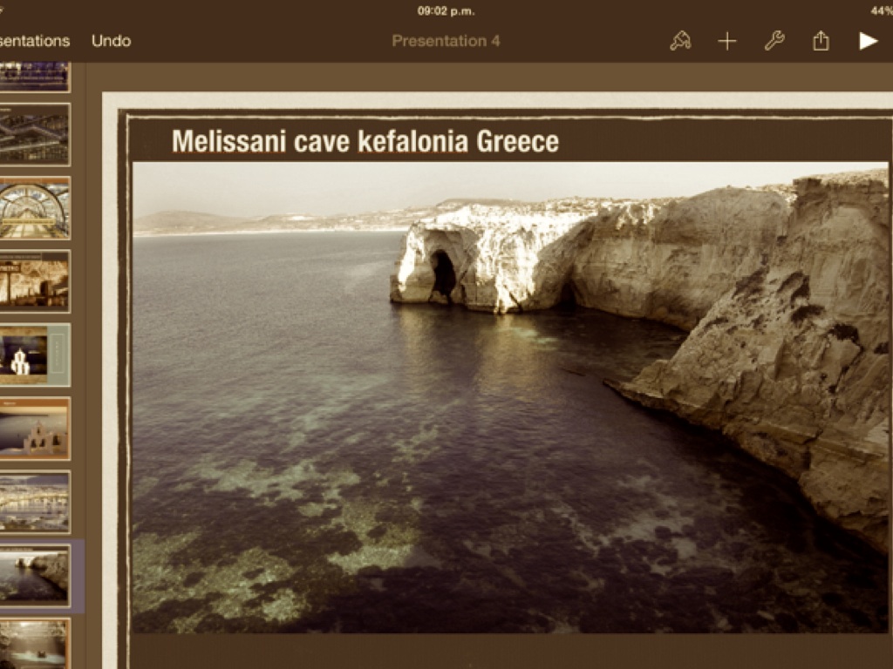Tap the Share export icon
The image size is (893, 669).
821,41
